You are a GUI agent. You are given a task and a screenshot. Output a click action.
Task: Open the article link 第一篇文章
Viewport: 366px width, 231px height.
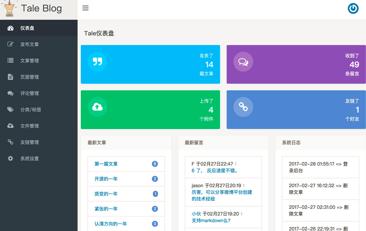[x=106, y=164]
